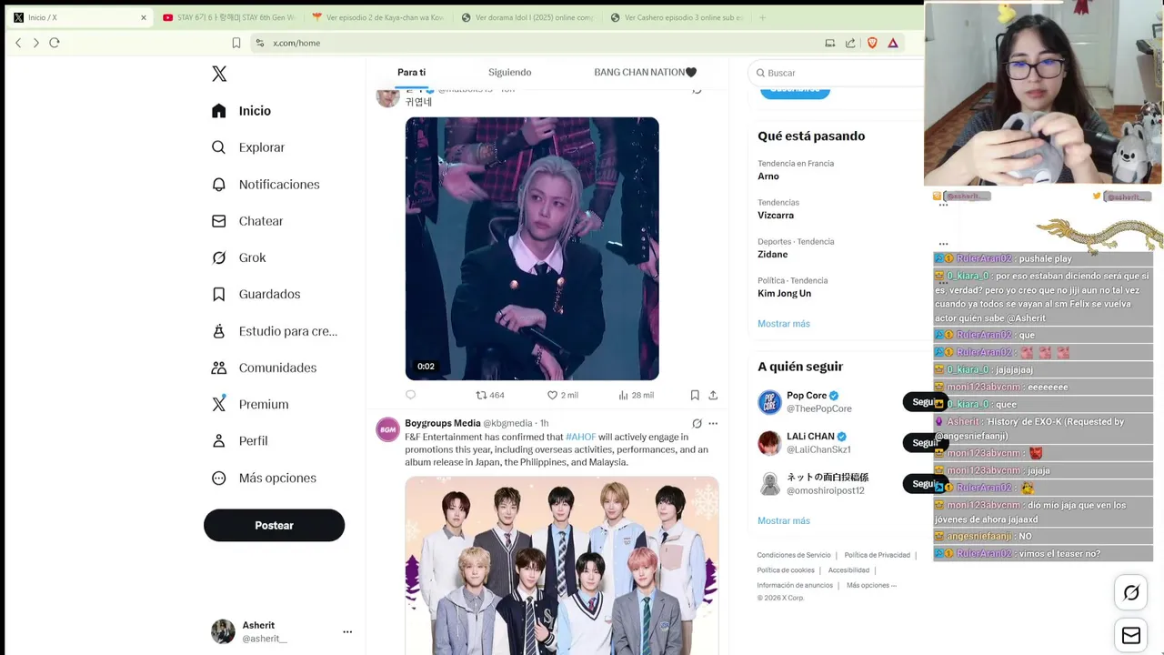This screenshot has height=655, width=1164.
Task: Open Política de cookies link
Action: (x=786, y=570)
